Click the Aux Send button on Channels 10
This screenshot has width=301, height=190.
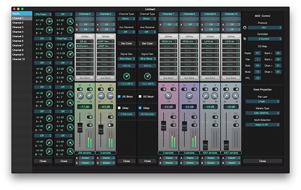coord(231,78)
